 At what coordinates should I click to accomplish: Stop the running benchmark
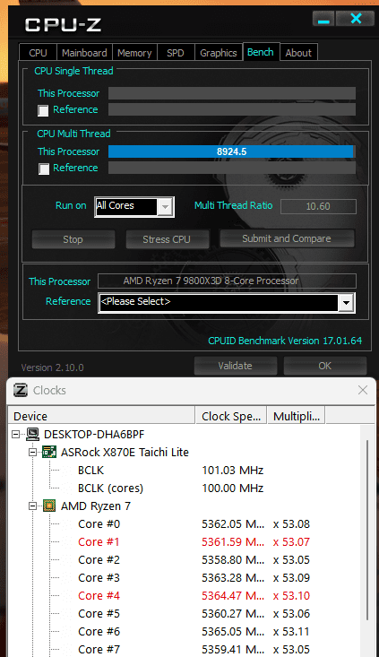pos(73,239)
